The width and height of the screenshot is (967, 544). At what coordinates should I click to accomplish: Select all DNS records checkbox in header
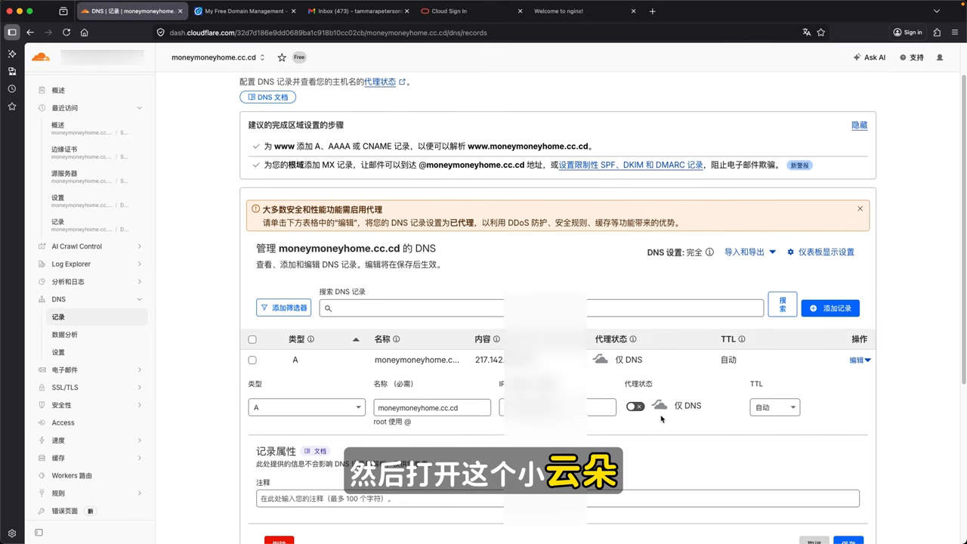point(252,339)
